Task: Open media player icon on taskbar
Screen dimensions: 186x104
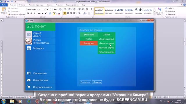Action: 20,101
